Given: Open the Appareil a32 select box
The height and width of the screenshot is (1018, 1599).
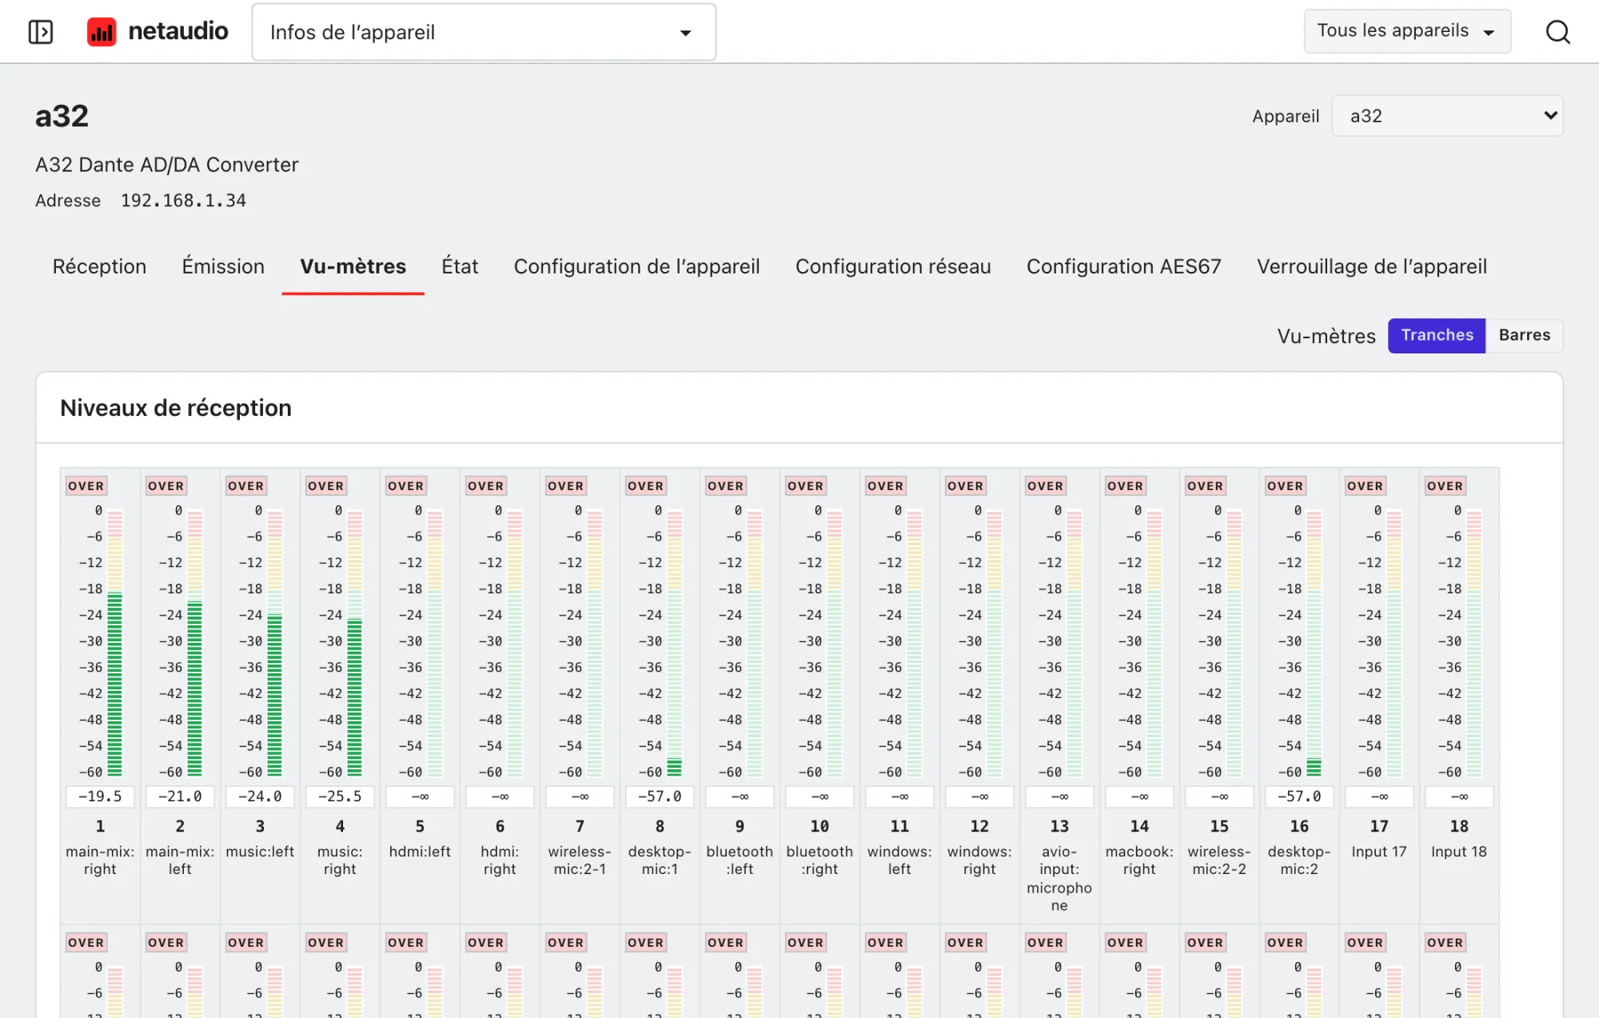Looking at the screenshot, I should (x=1447, y=116).
